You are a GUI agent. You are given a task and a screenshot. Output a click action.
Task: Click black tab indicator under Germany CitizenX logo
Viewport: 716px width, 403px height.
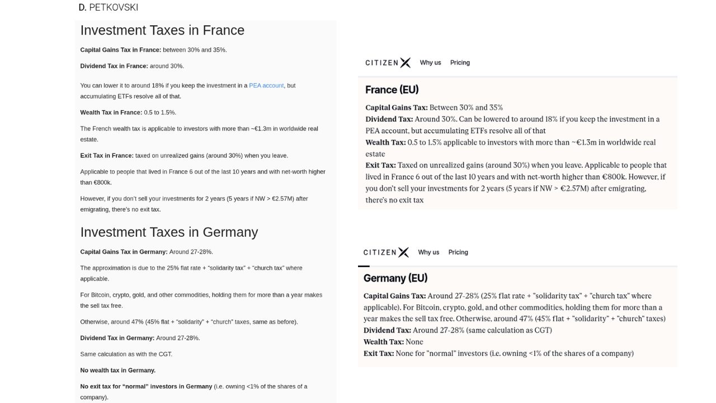point(364,266)
